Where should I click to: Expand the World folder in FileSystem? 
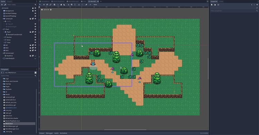click(3, 95)
